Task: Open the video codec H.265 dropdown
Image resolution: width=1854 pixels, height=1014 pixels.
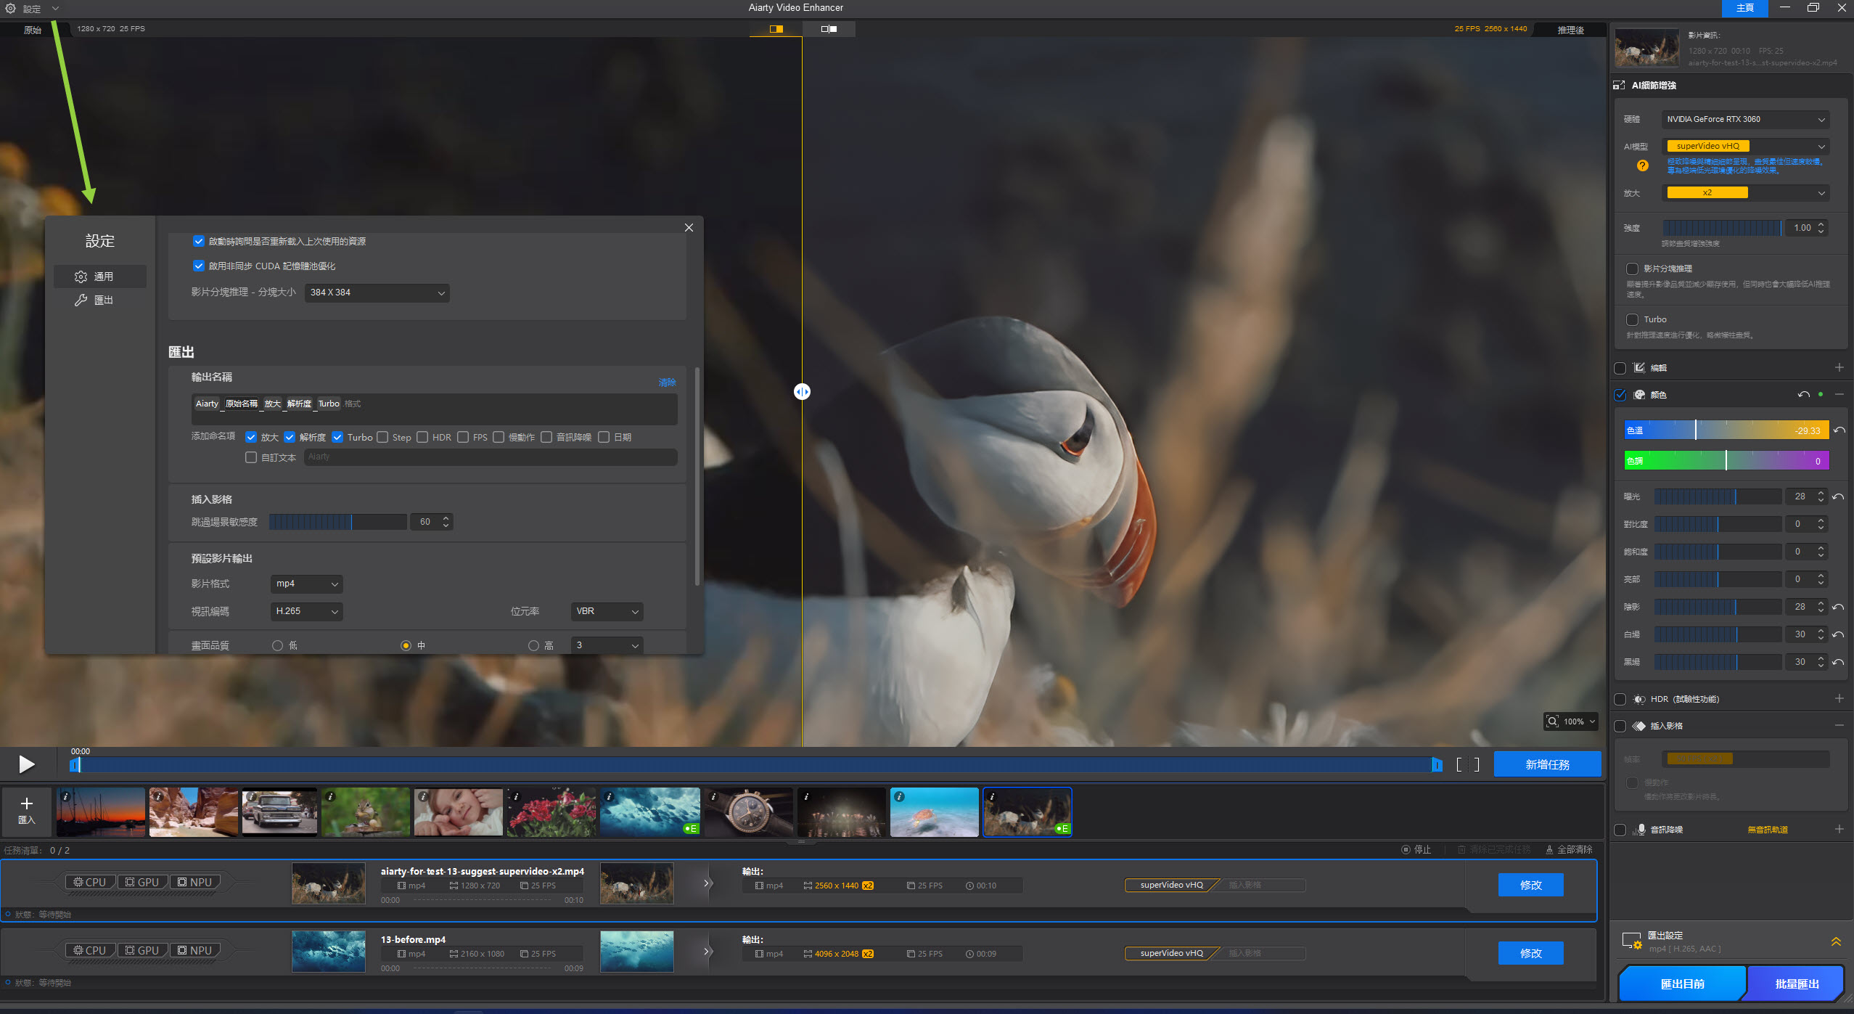Action: pyautogui.click(x=306, y=612)
